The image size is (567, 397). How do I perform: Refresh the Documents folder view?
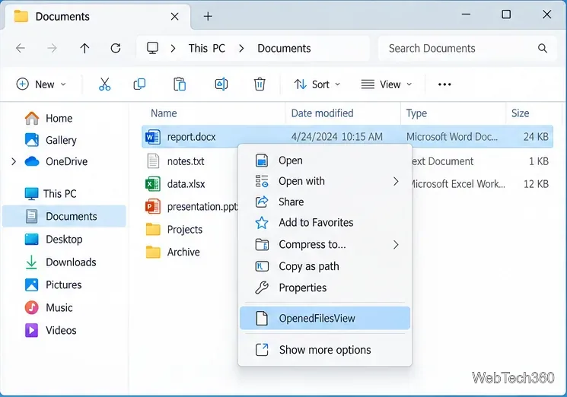pos(116,48)
